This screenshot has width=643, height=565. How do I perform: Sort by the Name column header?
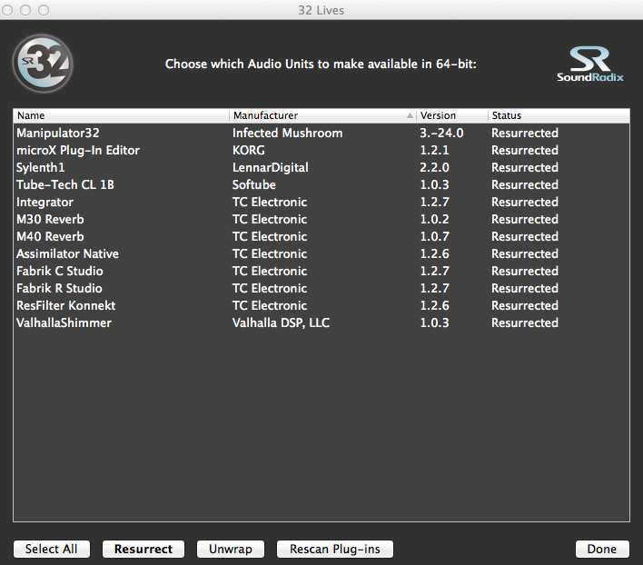click(122, 115)
